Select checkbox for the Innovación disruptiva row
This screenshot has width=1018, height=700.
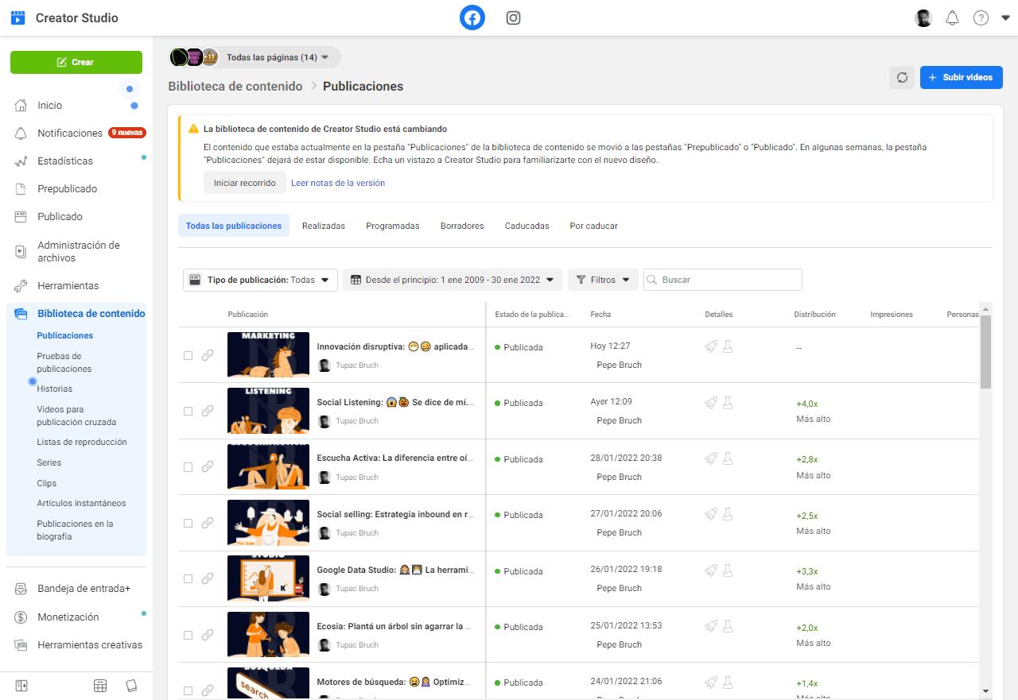(188, 355)
